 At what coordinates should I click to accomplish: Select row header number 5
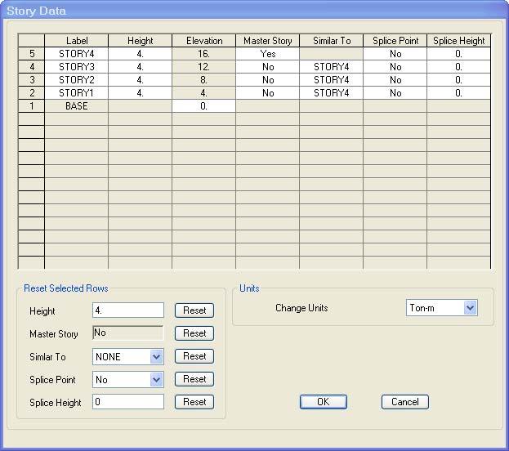pyautogui.click(x=32, y=54)
